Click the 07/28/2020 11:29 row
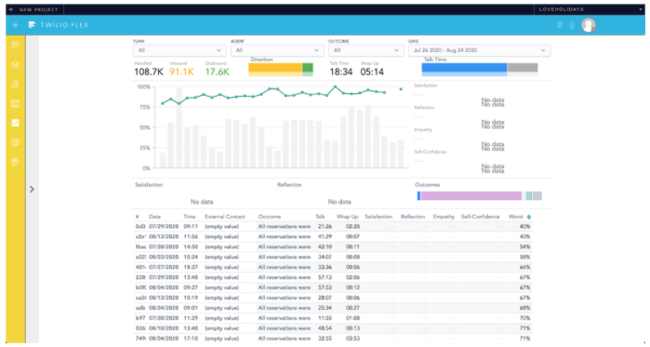Image resolution: width=650 pixels, height=347 pixels. 333,318
